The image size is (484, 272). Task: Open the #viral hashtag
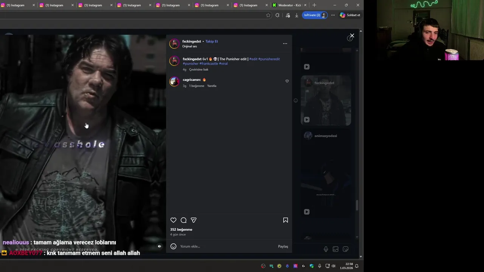tap(223, 63)
